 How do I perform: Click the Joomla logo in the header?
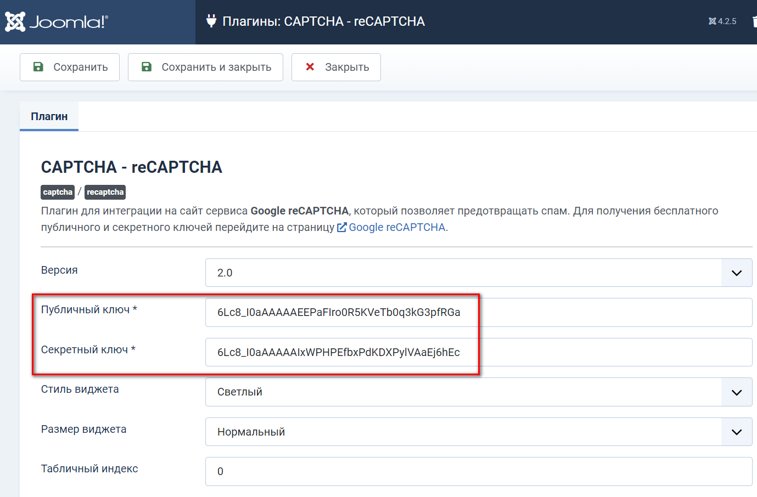pyautogui.click(x=57, y=22)
